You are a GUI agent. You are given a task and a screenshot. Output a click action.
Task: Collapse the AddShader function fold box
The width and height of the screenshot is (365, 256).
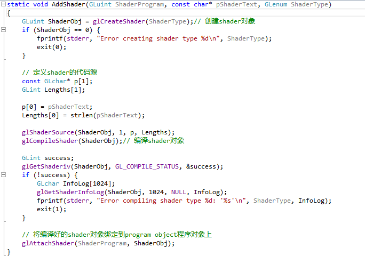coord(3,4)
